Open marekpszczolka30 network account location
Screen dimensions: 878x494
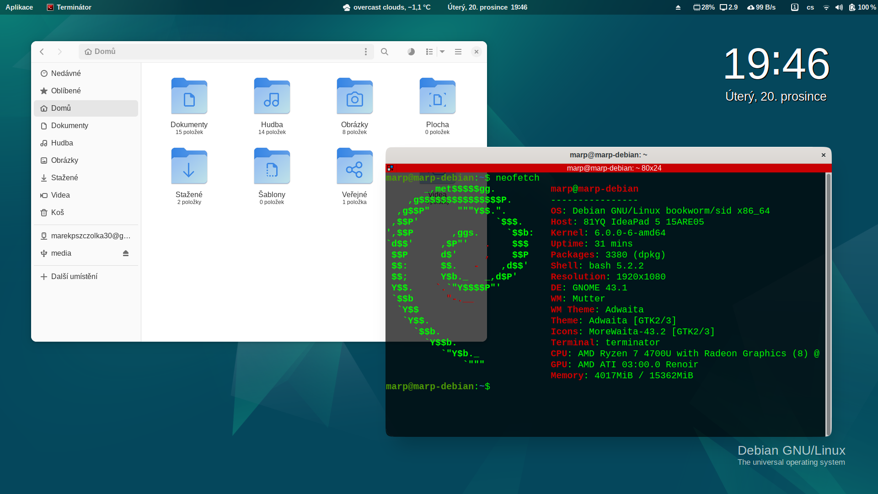[x=86, y=236]
